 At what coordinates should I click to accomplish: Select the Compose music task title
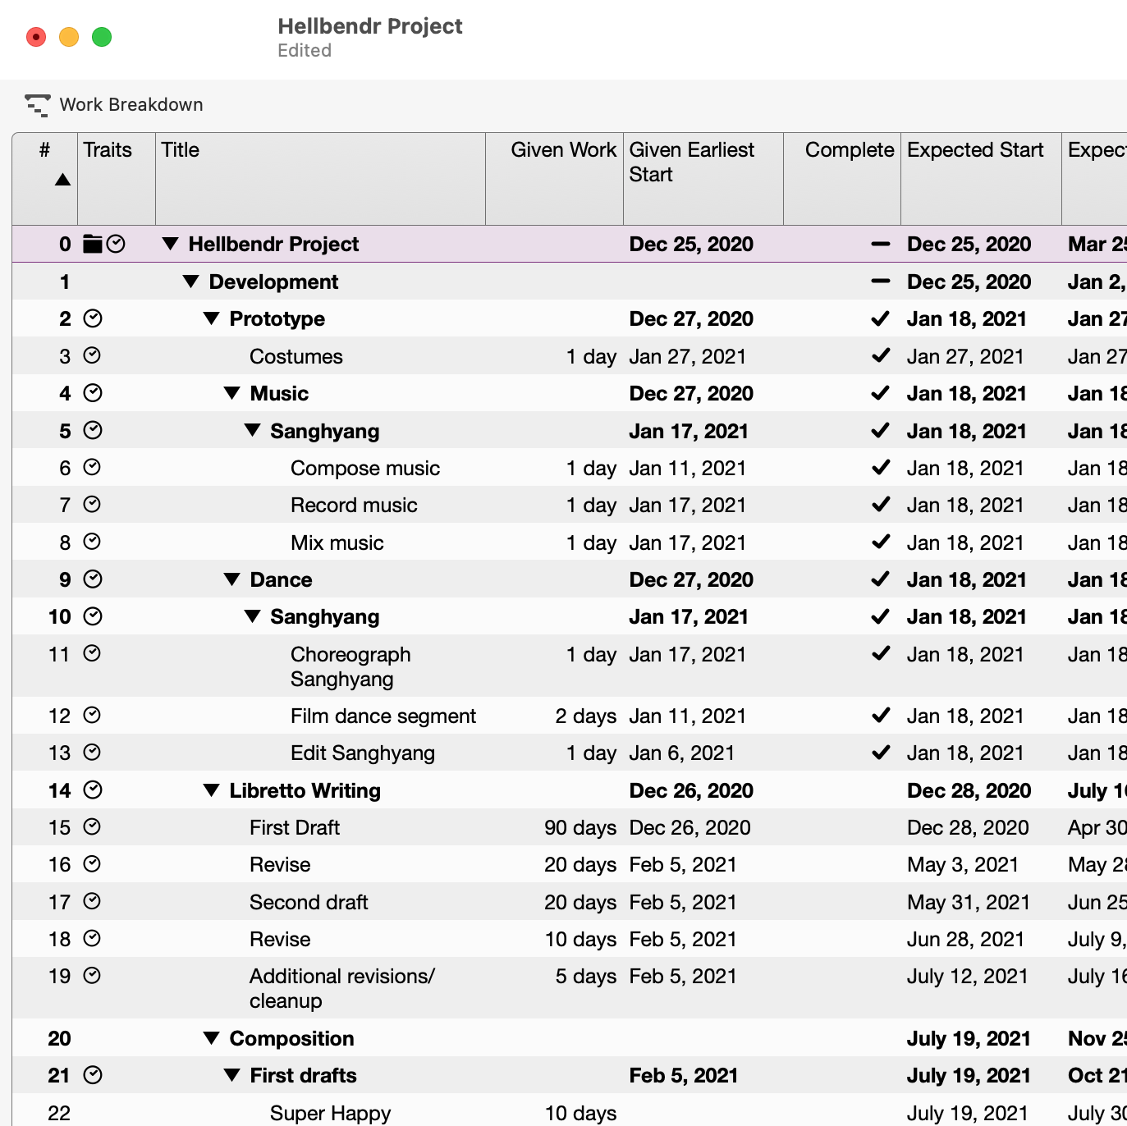click(365, 468)
